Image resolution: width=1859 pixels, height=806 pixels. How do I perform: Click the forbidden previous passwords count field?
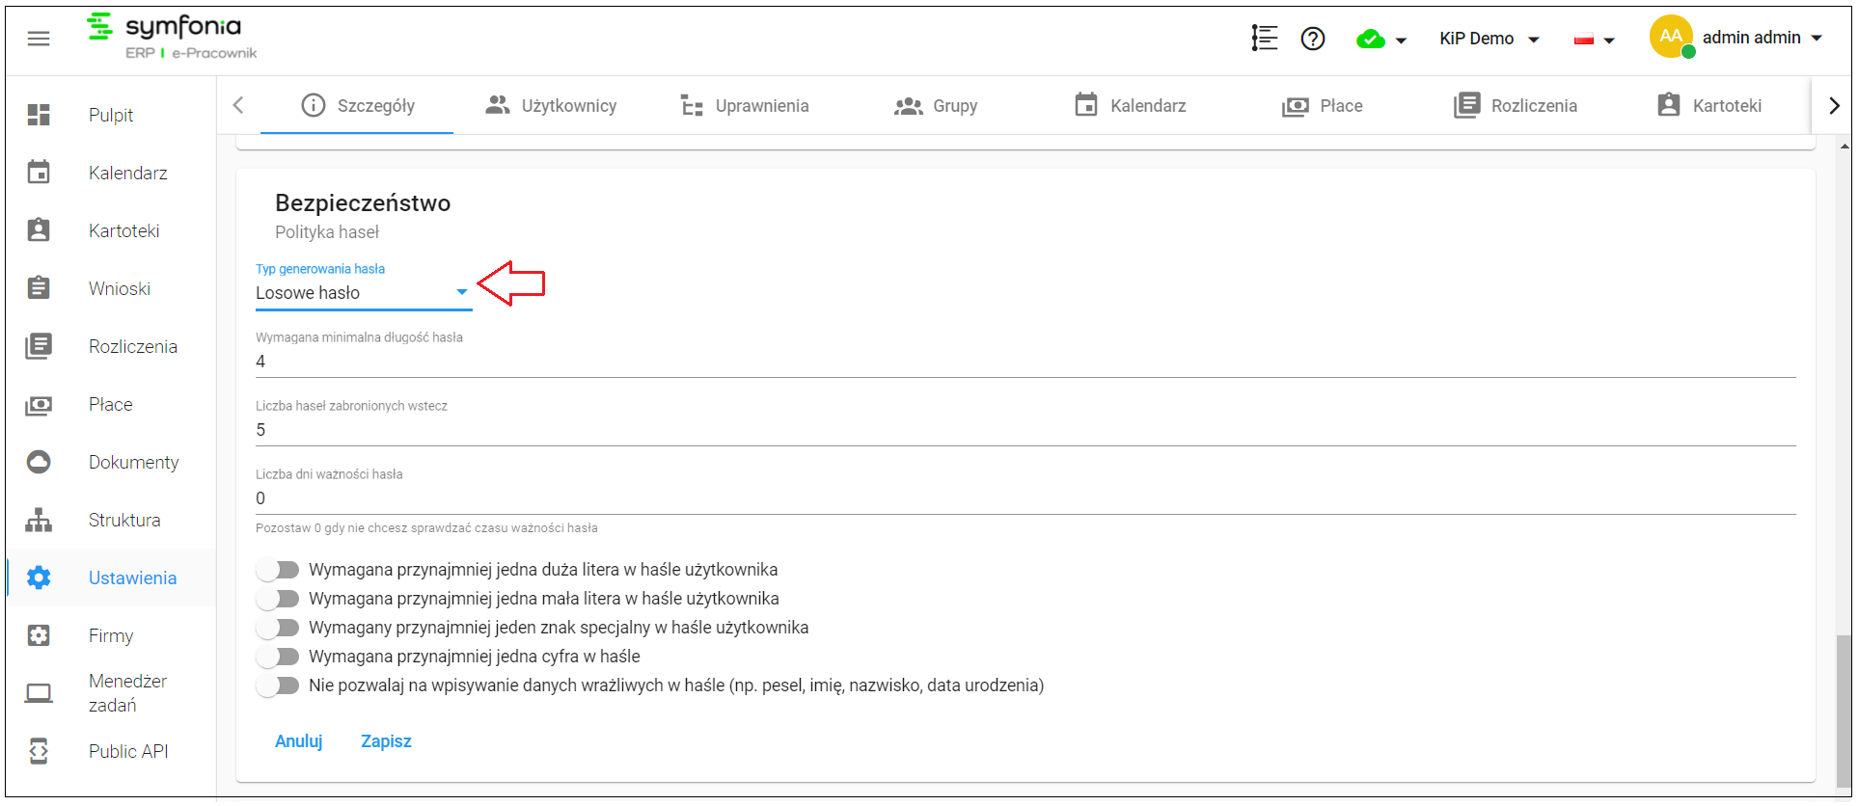pos(1025,430)
